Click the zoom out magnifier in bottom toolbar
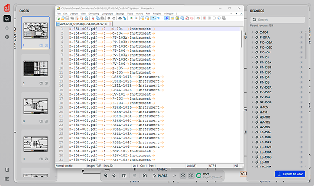This screenshot has width=314, height=186. pos(114,176)
